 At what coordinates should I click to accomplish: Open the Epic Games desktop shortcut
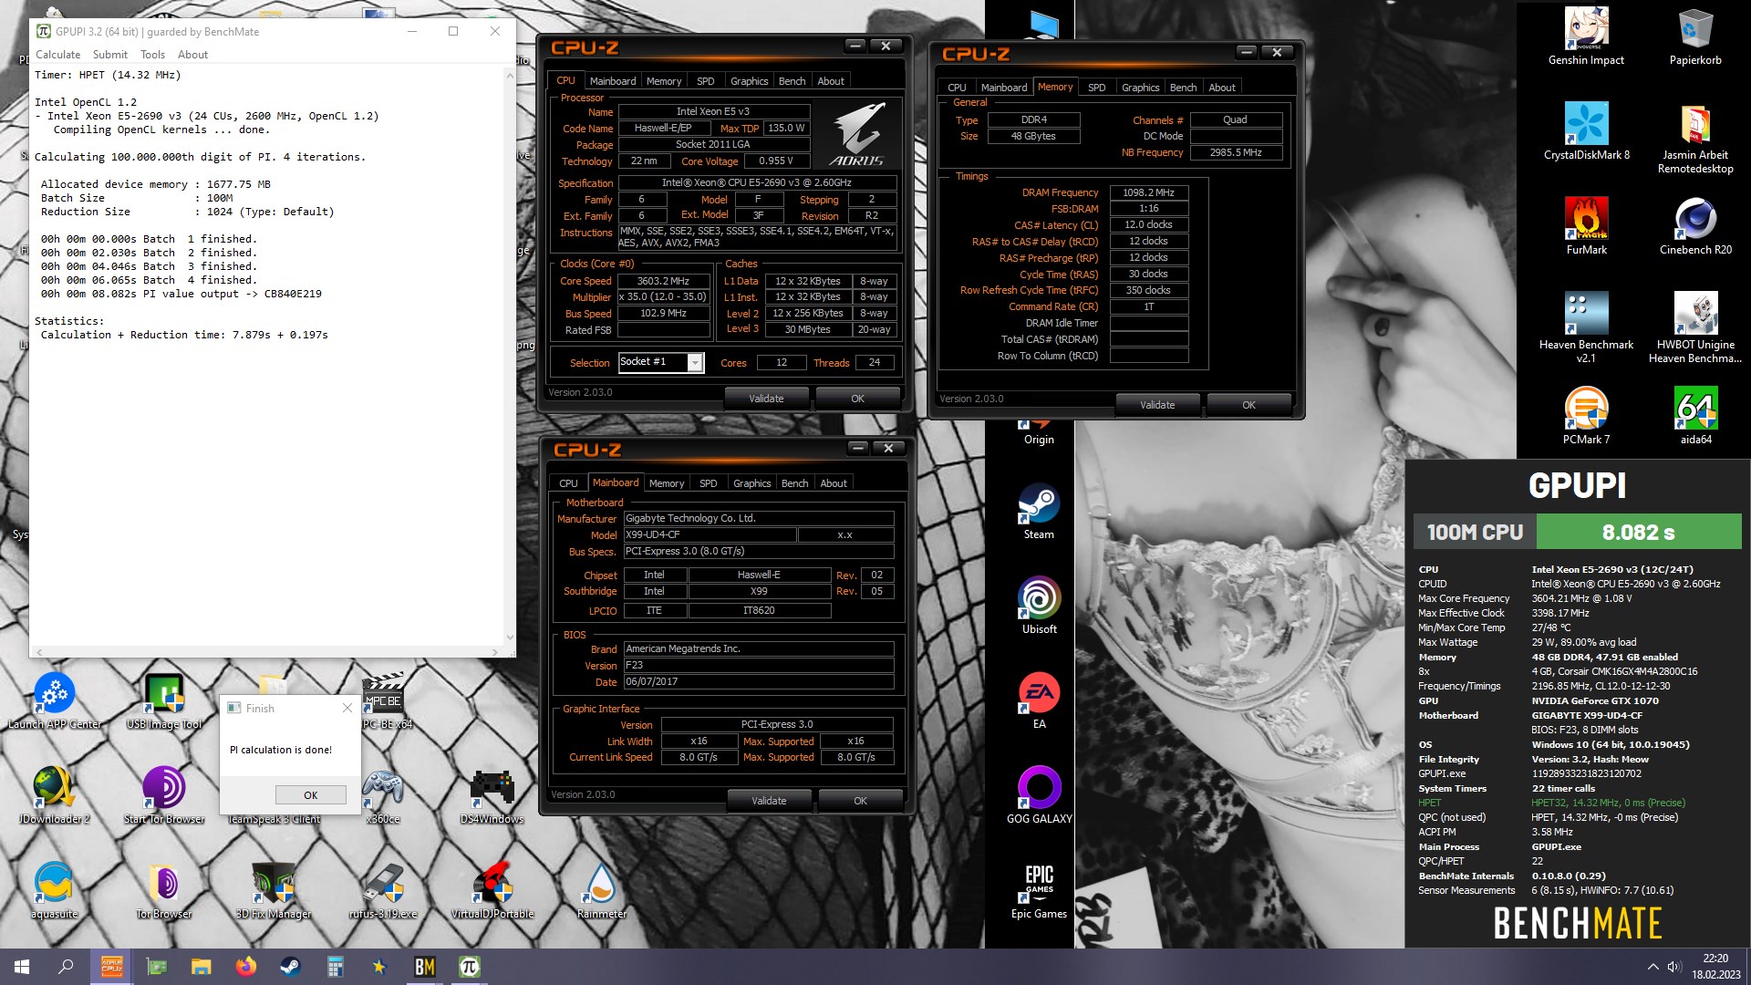1039,890
